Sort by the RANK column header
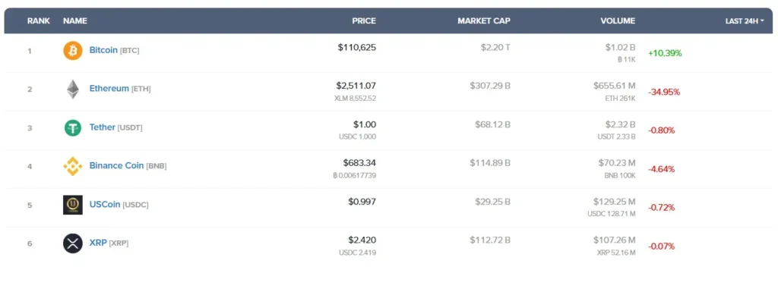This screenshot has width=778, height=295. coord(39,20)
